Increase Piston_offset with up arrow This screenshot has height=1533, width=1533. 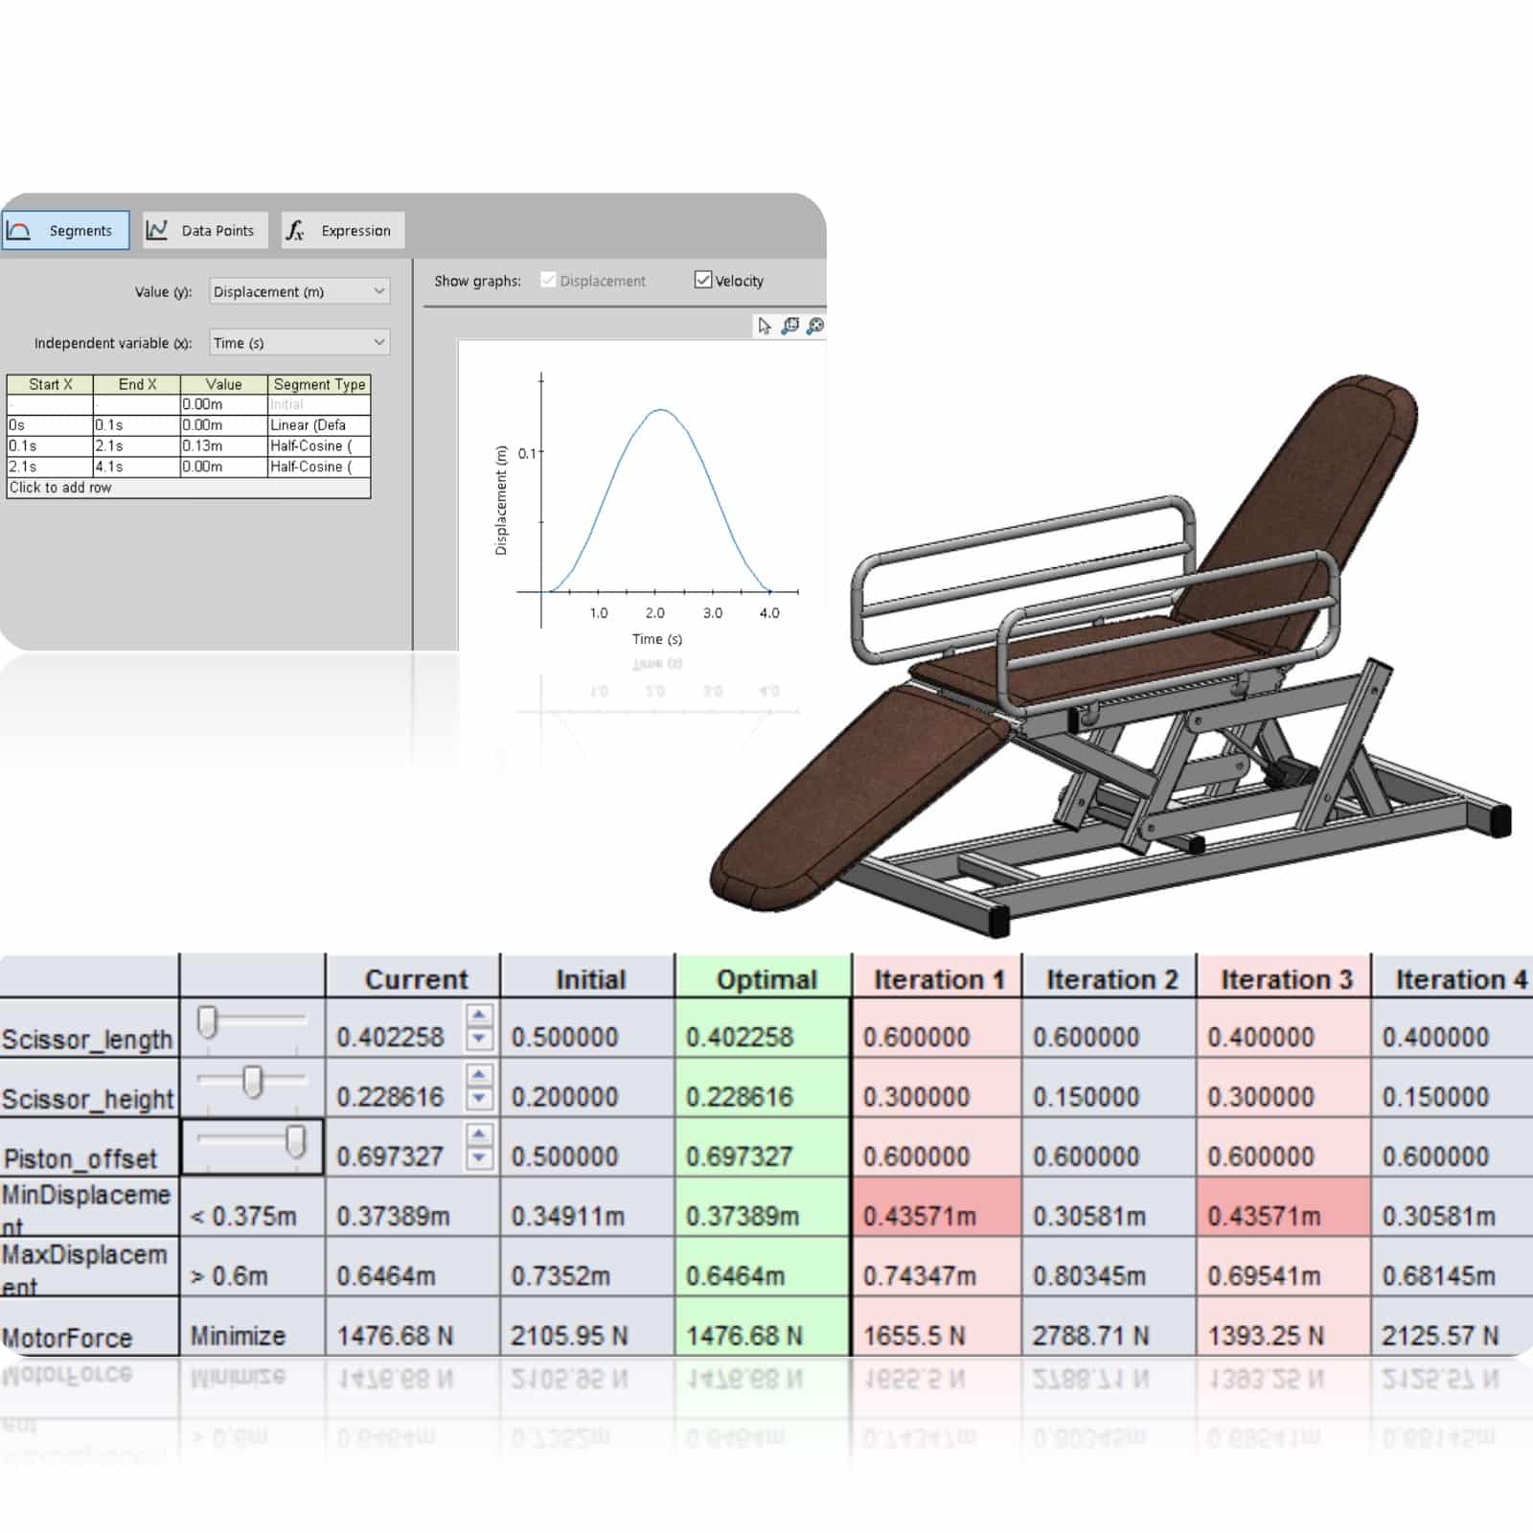pyautogui.click(x=479, y=1134)
